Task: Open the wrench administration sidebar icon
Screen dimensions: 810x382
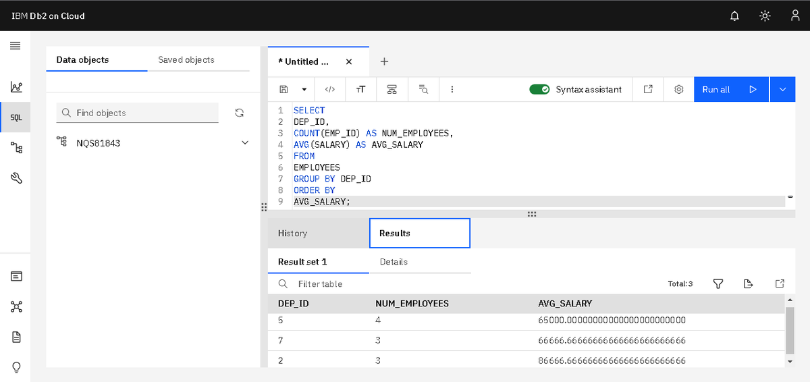Action: click(16, 178)
